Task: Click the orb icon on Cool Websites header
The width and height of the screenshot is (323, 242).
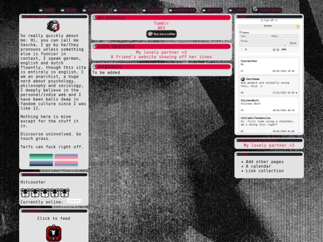Action: click(95, 46)
